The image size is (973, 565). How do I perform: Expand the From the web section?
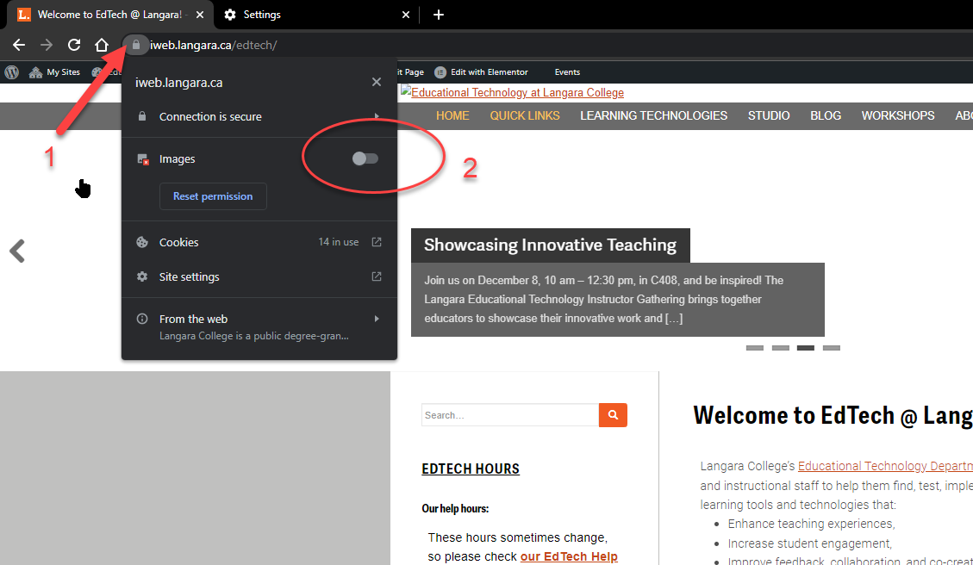click(377, 319)
